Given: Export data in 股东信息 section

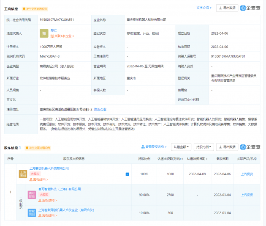Looking at the screenshot, I should pos(227,147).
